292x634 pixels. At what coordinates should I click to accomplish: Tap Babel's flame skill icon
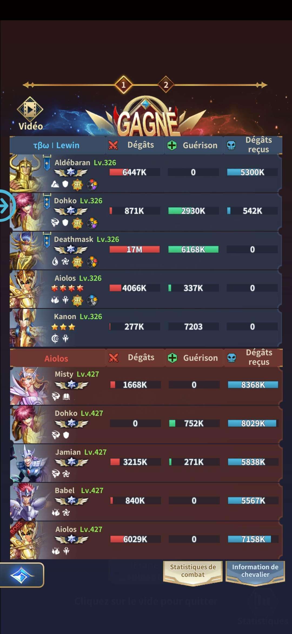coord(55,513)
